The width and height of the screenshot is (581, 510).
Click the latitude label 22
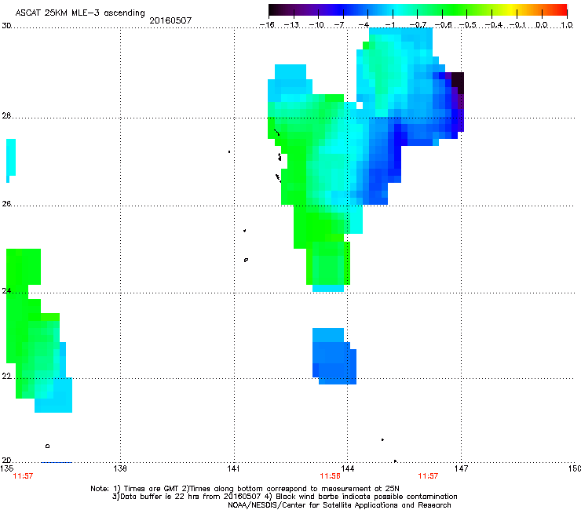pos(6,376)
